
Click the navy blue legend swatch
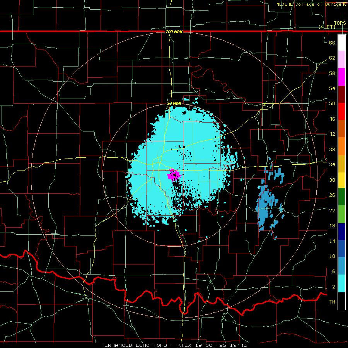click(341, 232)
